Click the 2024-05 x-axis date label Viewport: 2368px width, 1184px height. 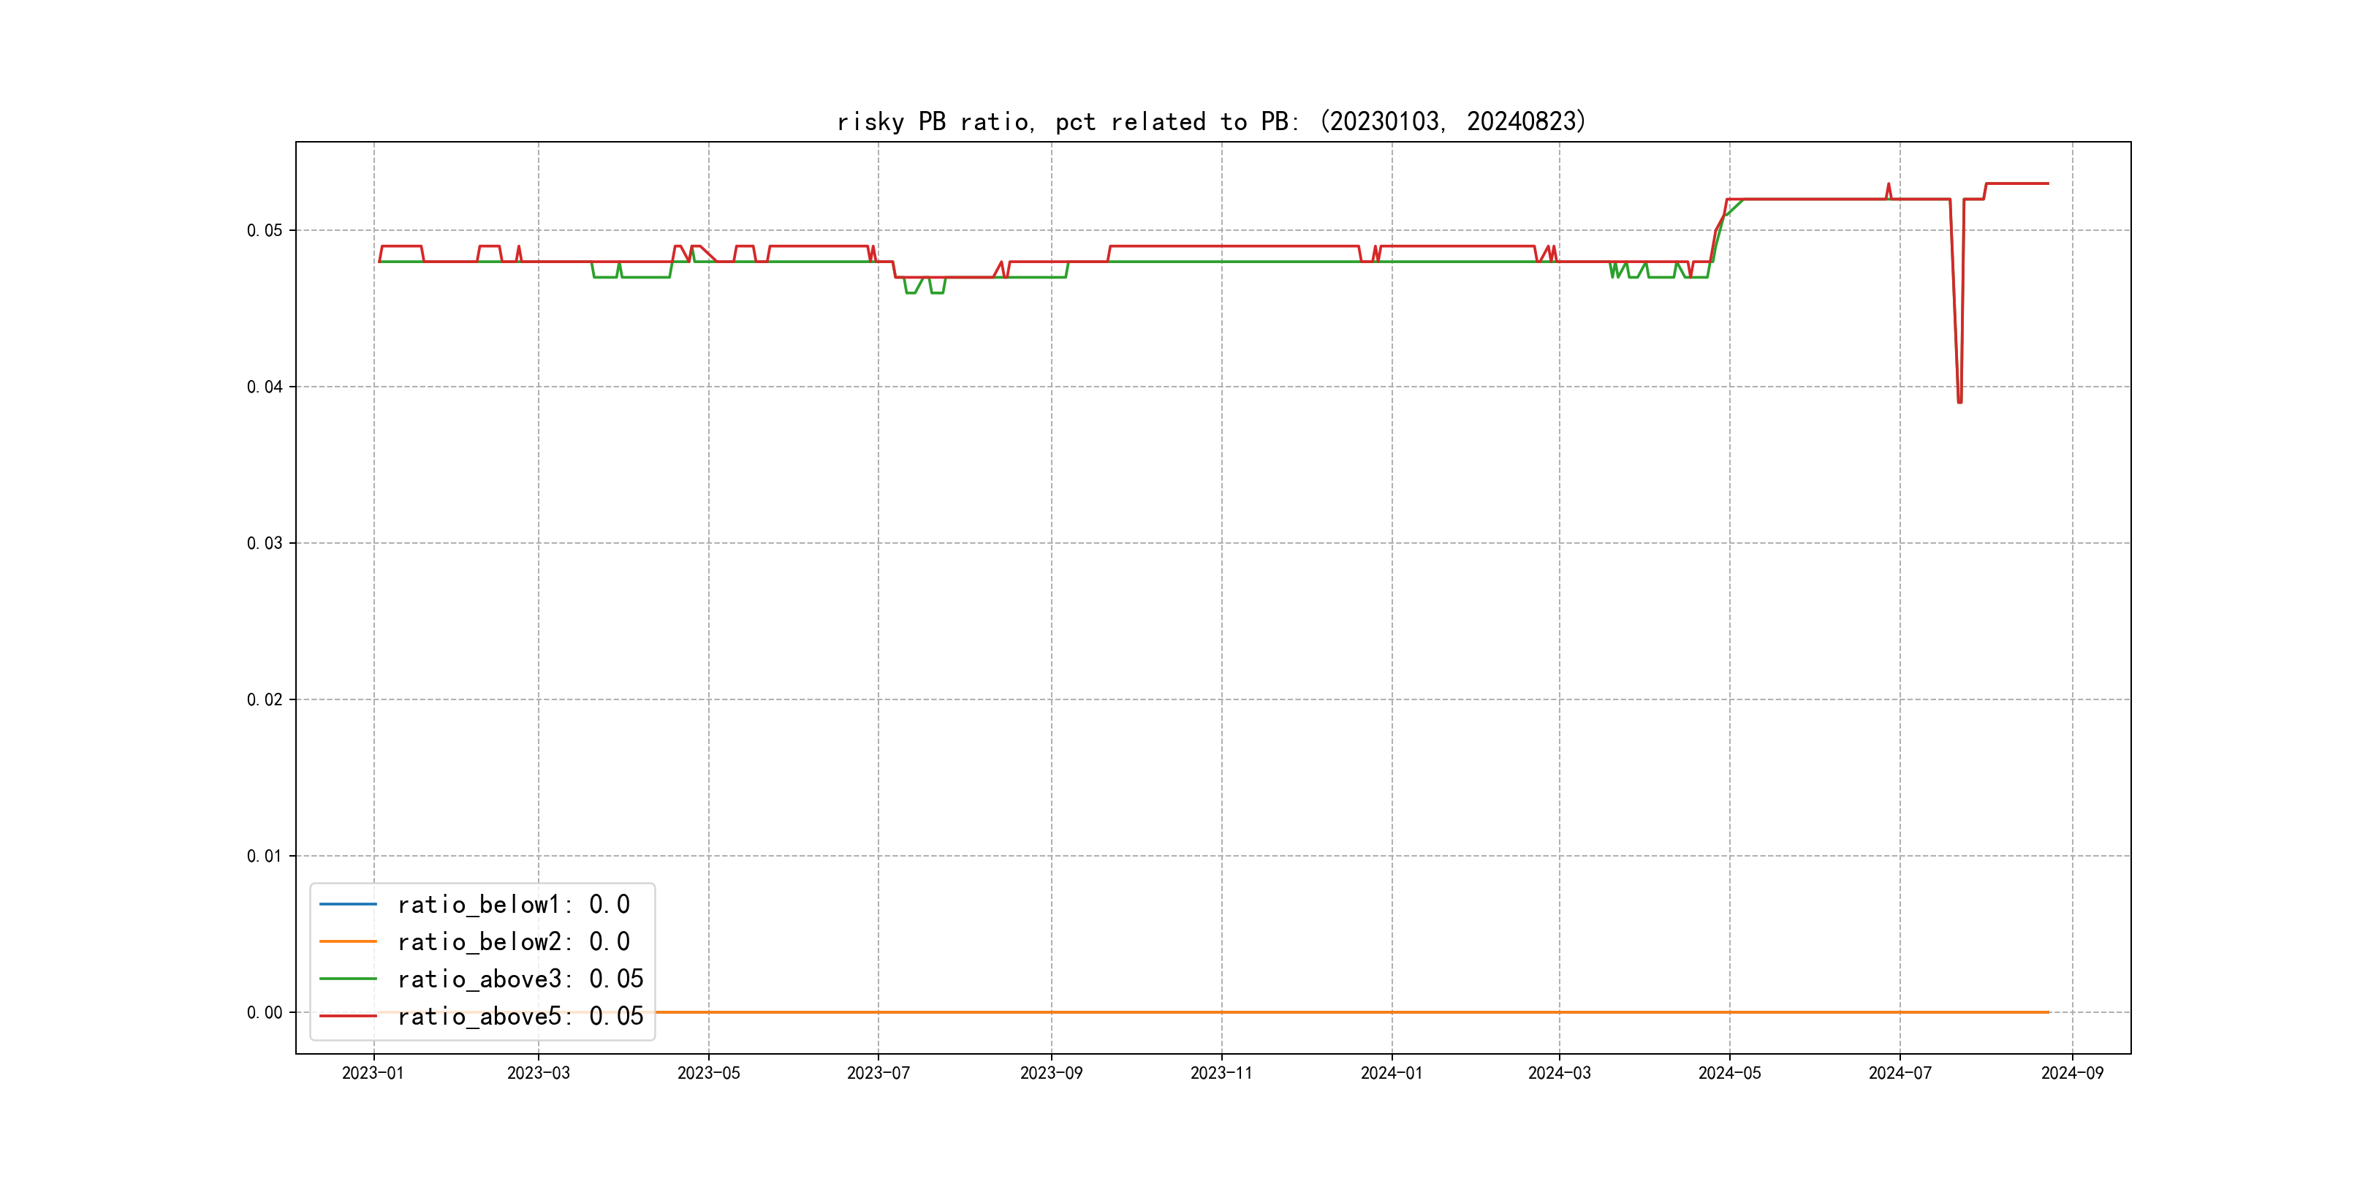[1729, 1073]
